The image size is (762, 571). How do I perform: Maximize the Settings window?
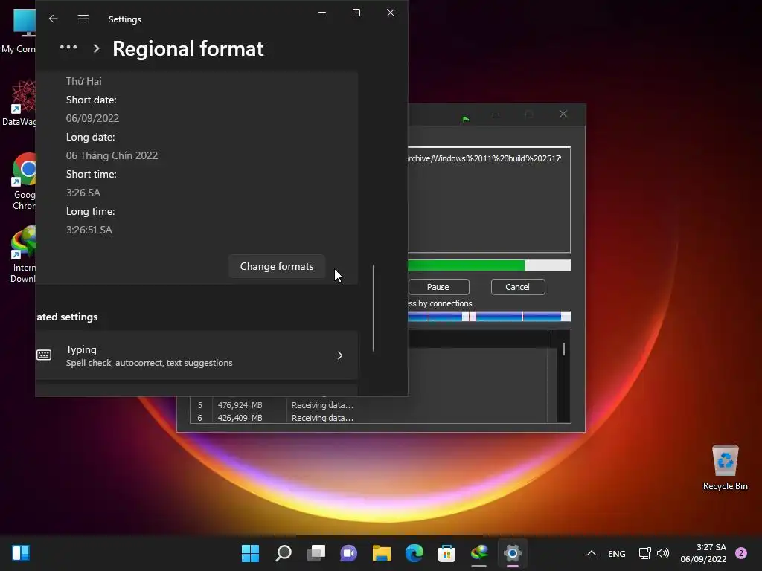coord(356,13)
